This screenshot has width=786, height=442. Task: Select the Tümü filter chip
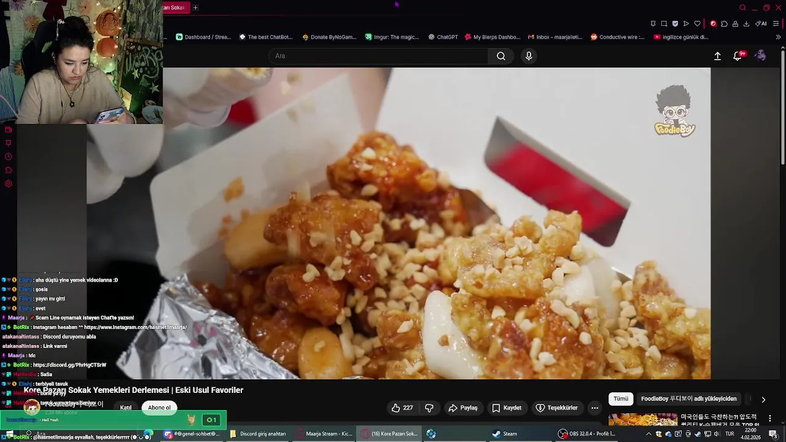point(621,398)
